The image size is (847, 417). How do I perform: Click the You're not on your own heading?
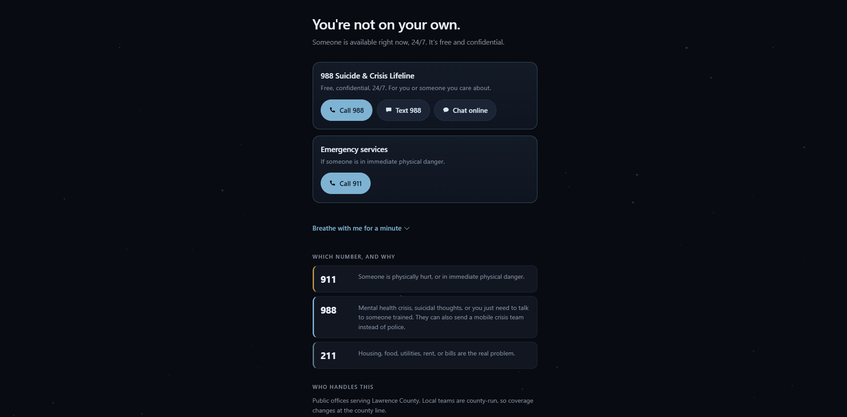[386, 25]
